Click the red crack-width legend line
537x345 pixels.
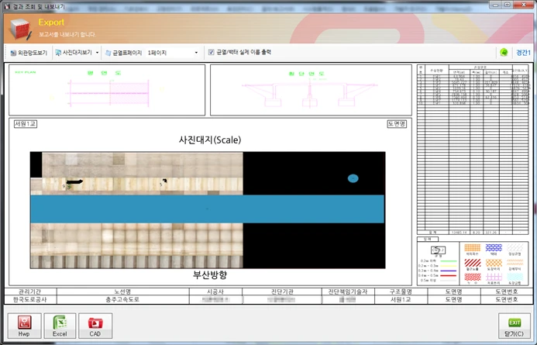[x=448, y=275]
